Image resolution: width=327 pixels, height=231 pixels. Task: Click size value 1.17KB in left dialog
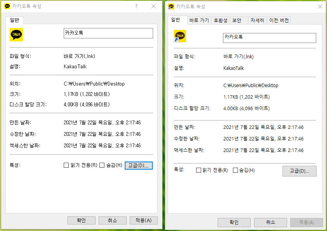(x=87, y=94)
